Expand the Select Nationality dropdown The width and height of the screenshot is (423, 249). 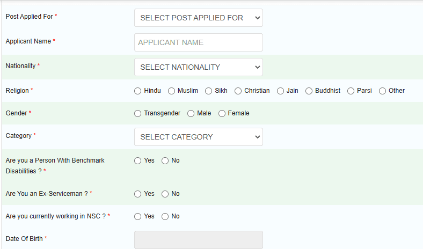coord(198,67)
